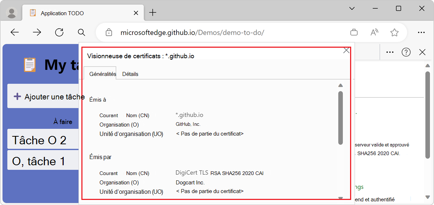Screen dimensions: 434x205
Task: Refresh the current page
Action: coord(59,33)
